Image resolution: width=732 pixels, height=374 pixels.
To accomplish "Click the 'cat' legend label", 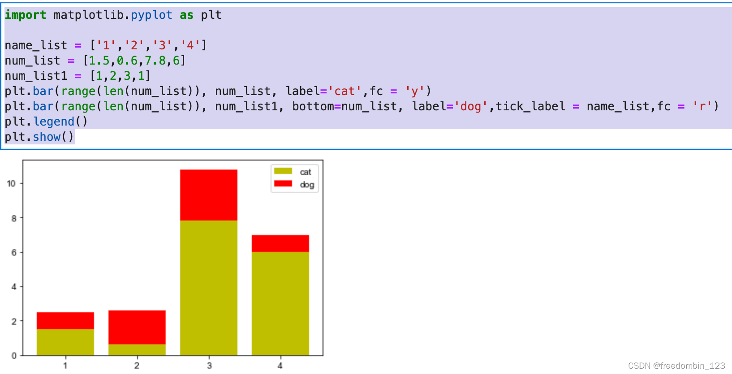I will (306, 172).
